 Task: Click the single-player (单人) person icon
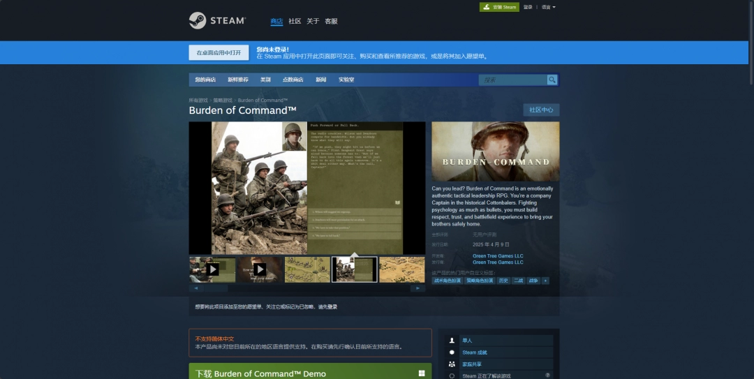[452, 341]
